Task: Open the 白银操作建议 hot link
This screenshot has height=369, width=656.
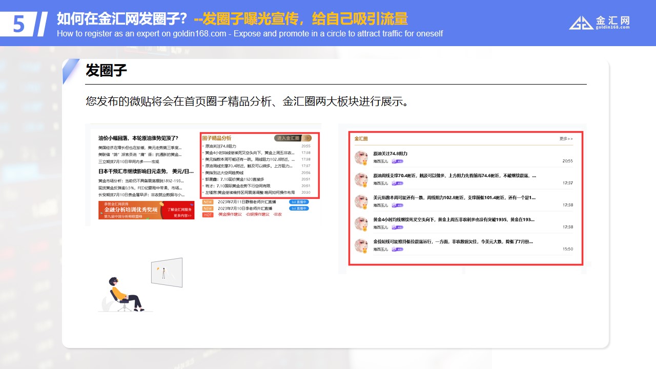Action: click(257, 215)
